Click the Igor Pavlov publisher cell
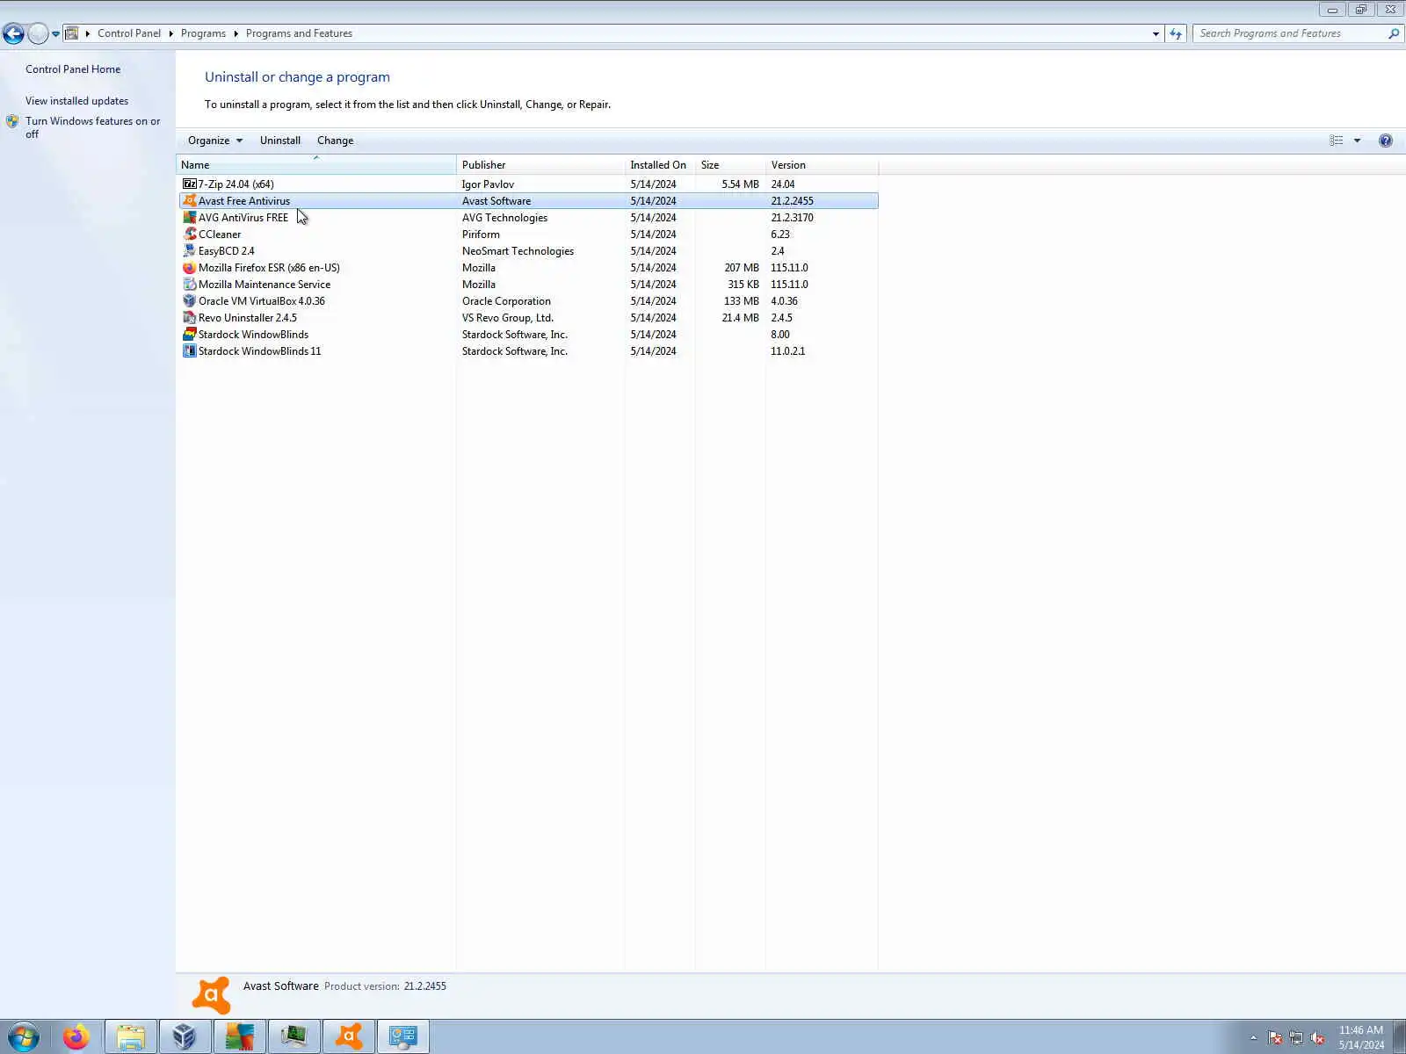Screen dimensions: 1406x1054 [x=488, y=184]
